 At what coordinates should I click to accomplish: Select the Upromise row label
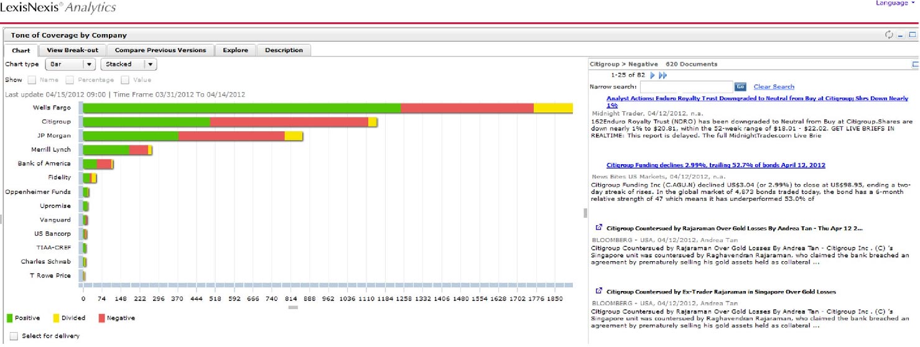coord(56,206)
